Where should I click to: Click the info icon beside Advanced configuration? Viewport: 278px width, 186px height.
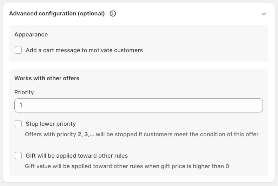tap(113, 14)
